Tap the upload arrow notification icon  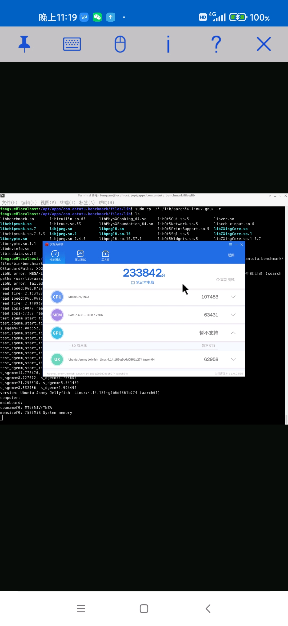pos(110,17)
